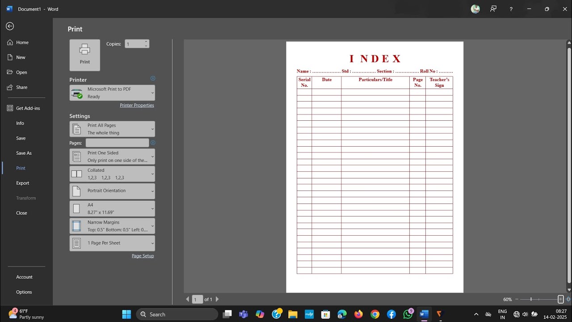This screenshot has width=572, height=322.
Task: Expand the Collated dropdown
Action: coord(112,174)
